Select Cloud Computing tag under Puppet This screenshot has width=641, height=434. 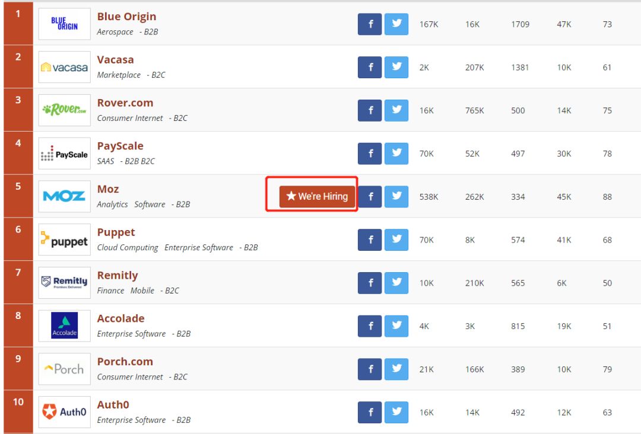(x=128, y=248)
